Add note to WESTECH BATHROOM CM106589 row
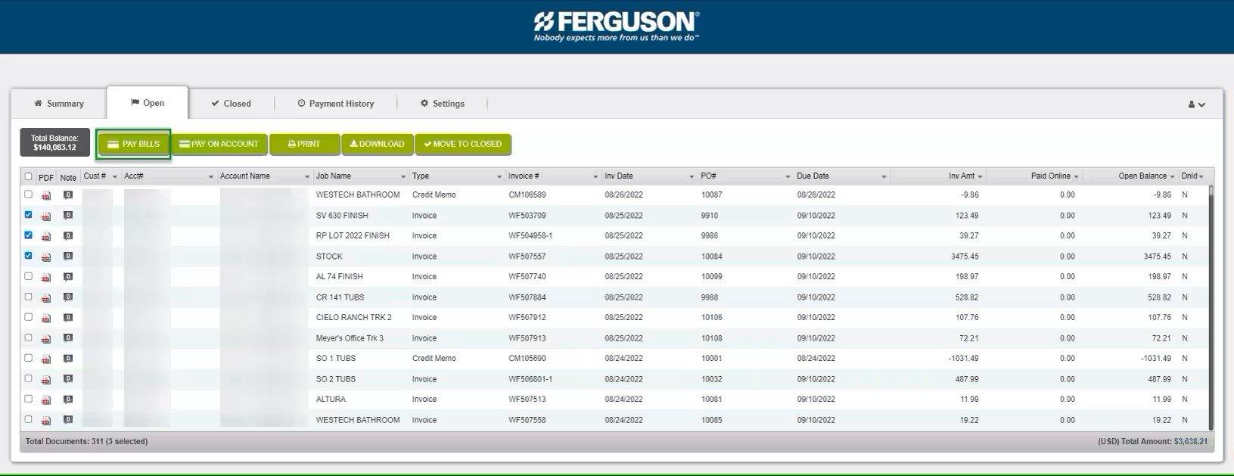 pyautogui.click(x=68, y=195)
